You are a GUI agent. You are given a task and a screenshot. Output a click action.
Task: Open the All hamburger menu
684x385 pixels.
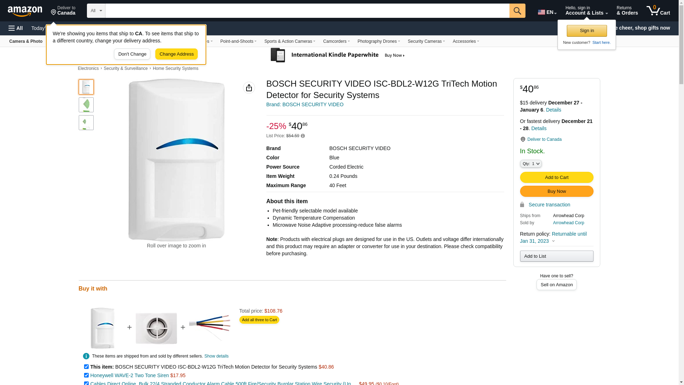(x=16, y=28)
